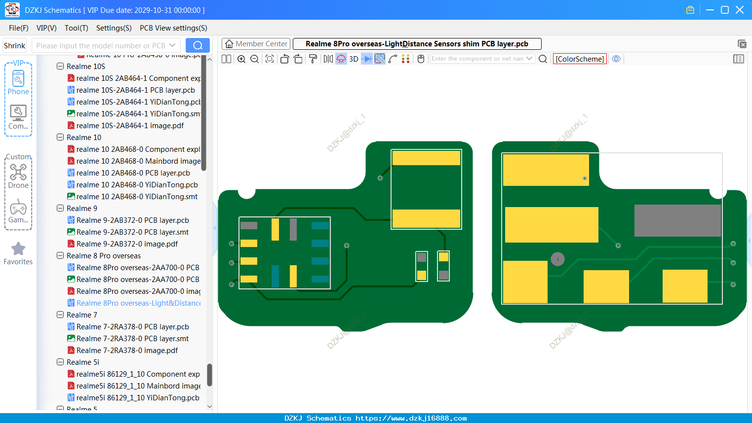Open Realme 9-2AB372-0 PCB layer.smt

coord(132,232)
